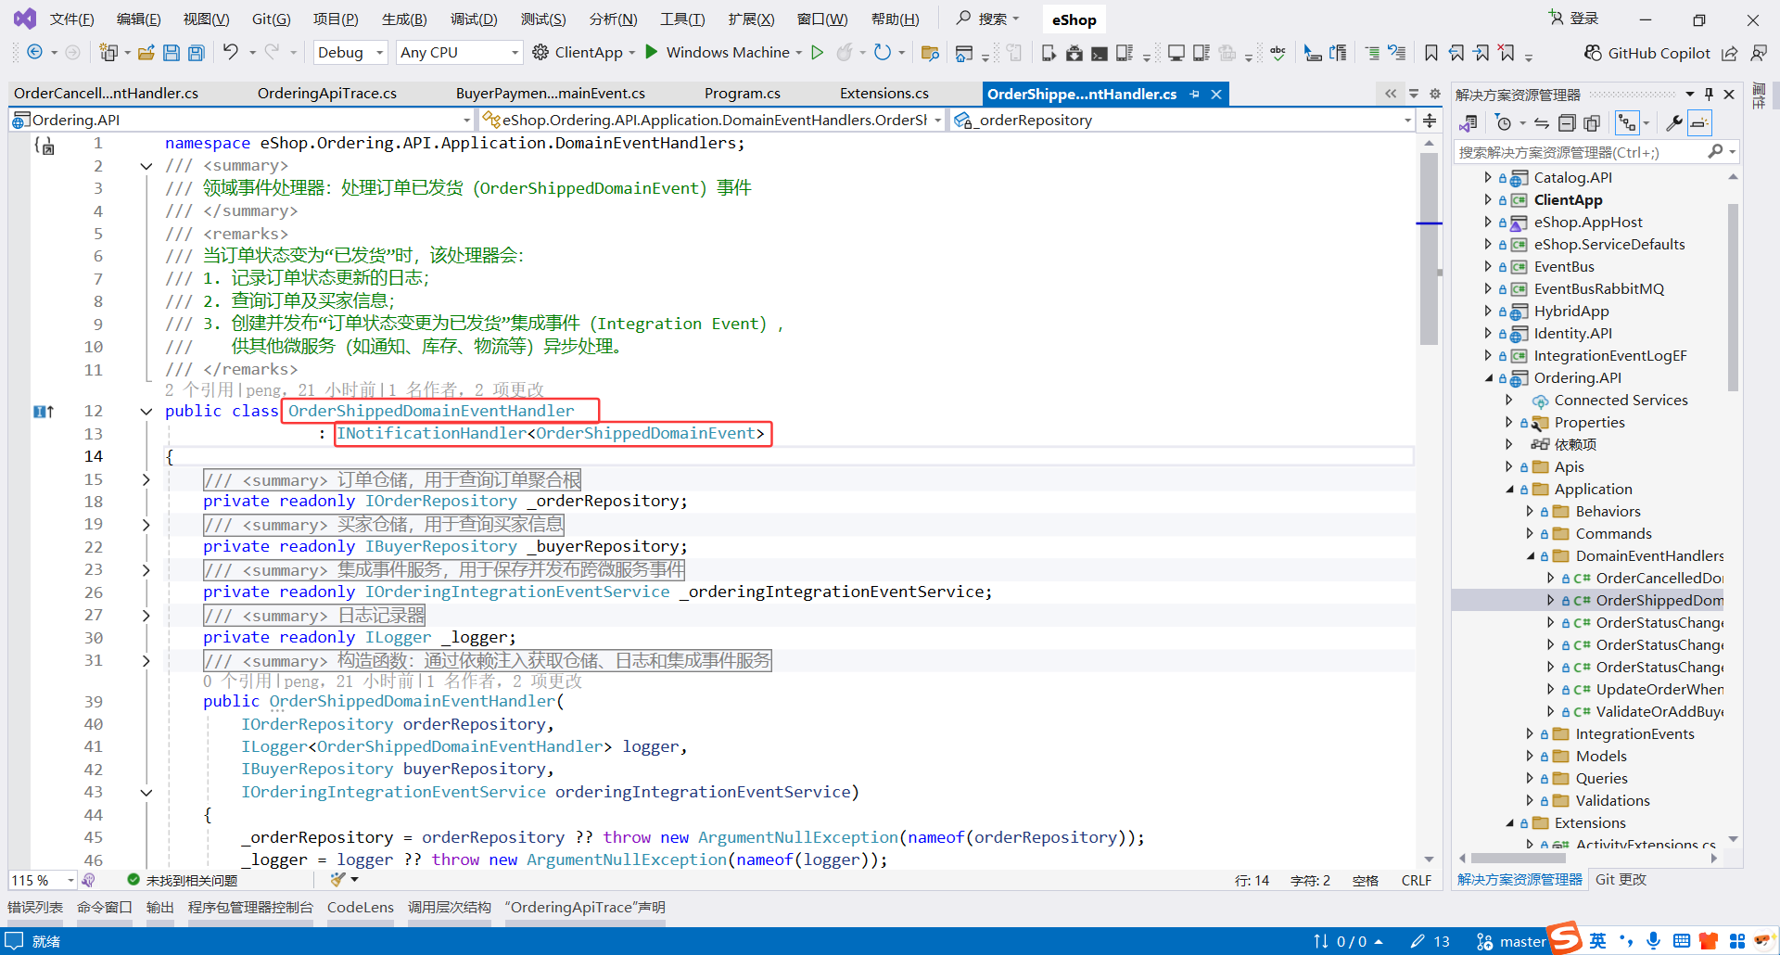Open Find in Files folder-search icon
Viewport: 1780px width, 955px height.
[x=930, y=53]
